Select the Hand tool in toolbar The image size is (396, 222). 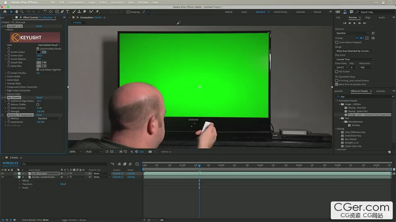coord(17,12)
